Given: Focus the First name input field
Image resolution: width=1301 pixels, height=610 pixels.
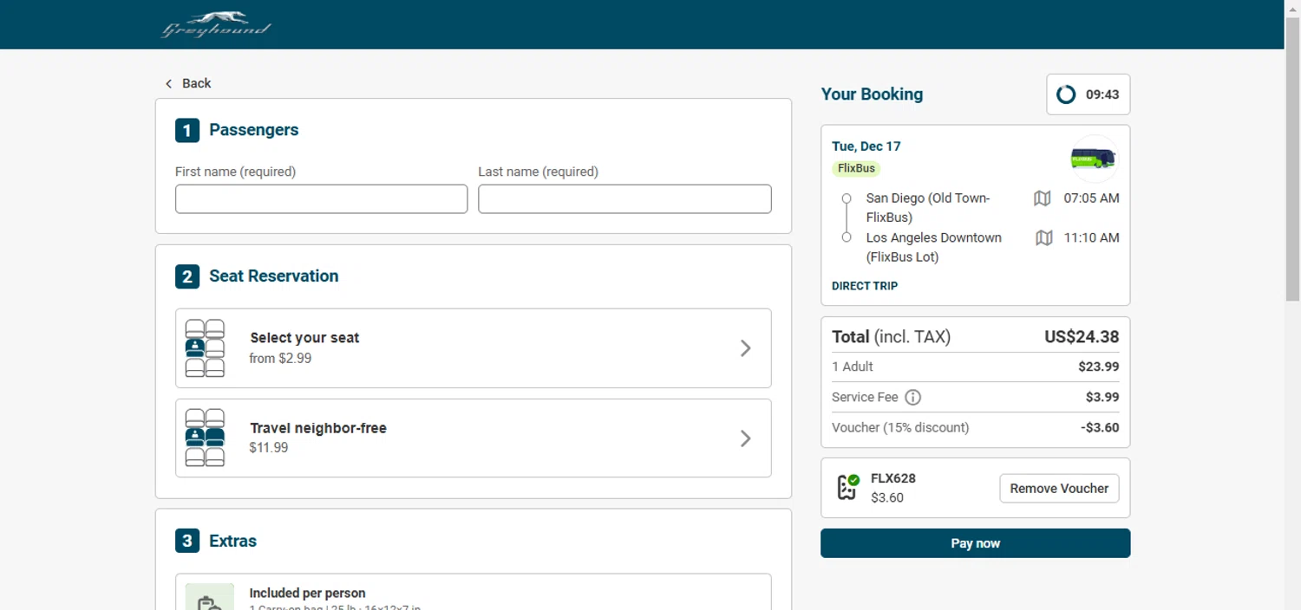Looking at the screenshot, I should click(321, 199).
